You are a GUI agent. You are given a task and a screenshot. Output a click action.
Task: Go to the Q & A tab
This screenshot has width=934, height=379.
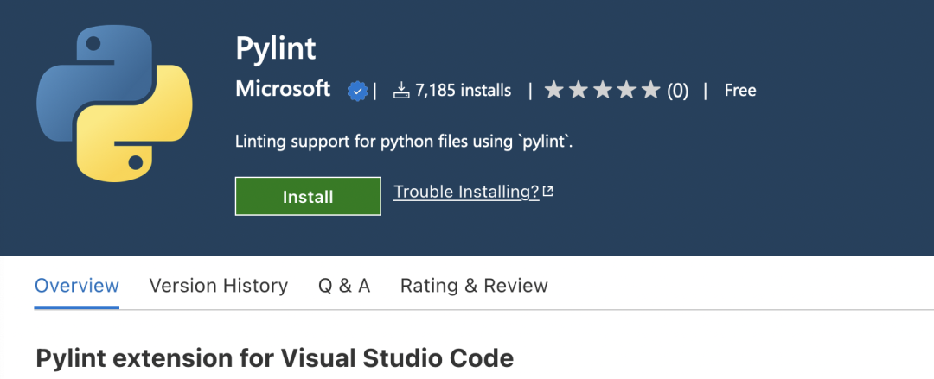[344, 286]
